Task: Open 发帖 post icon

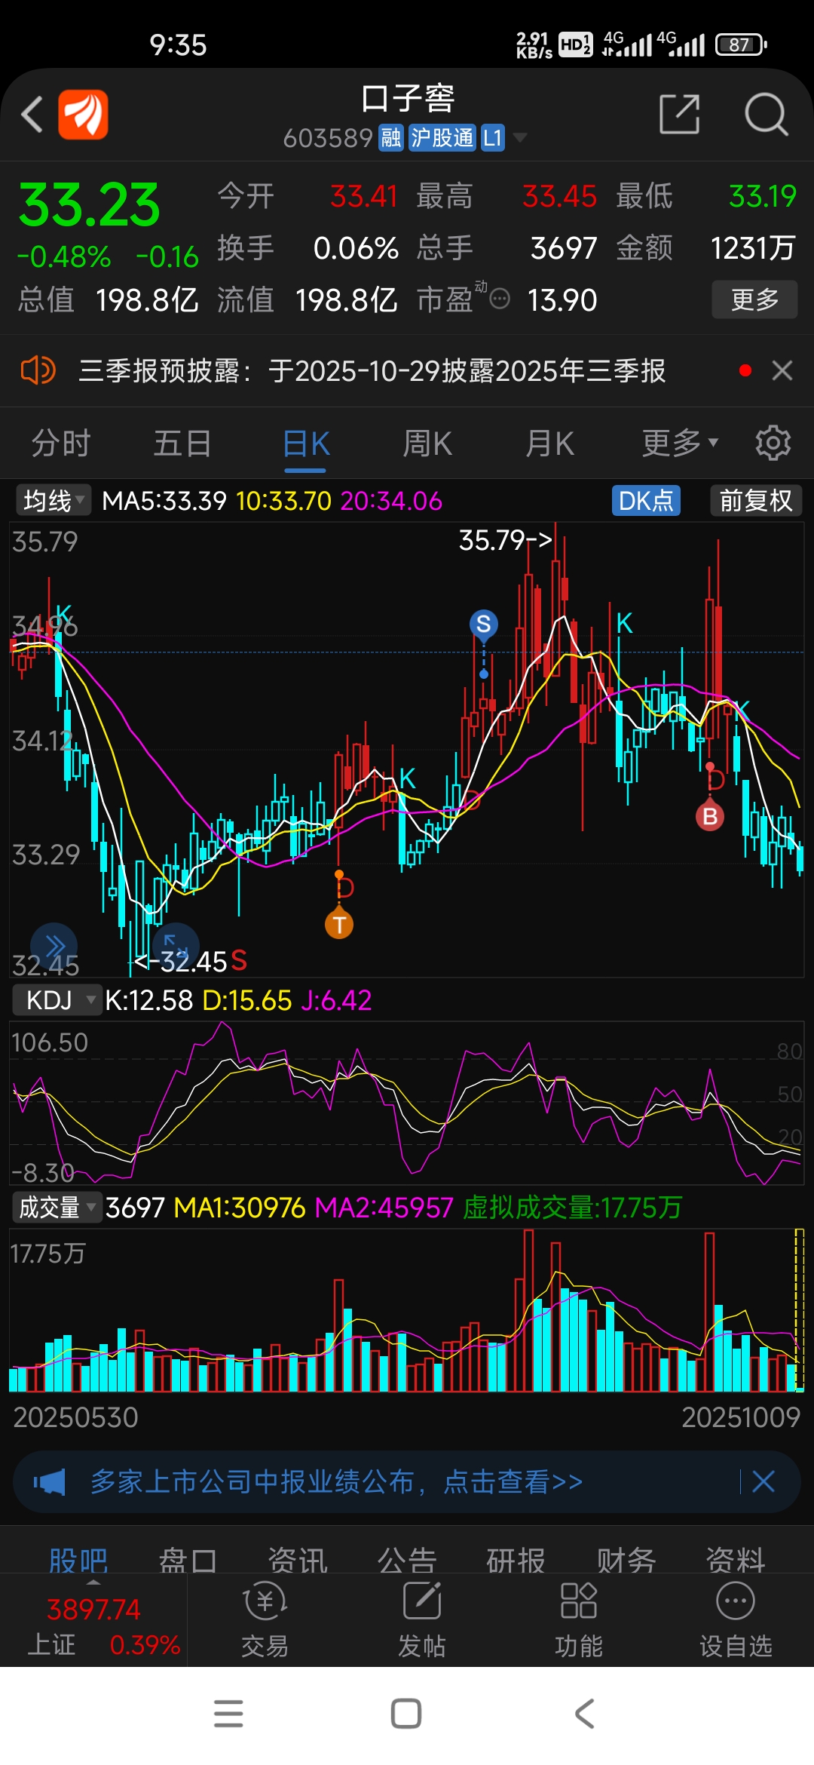Action: [422, 1620]
